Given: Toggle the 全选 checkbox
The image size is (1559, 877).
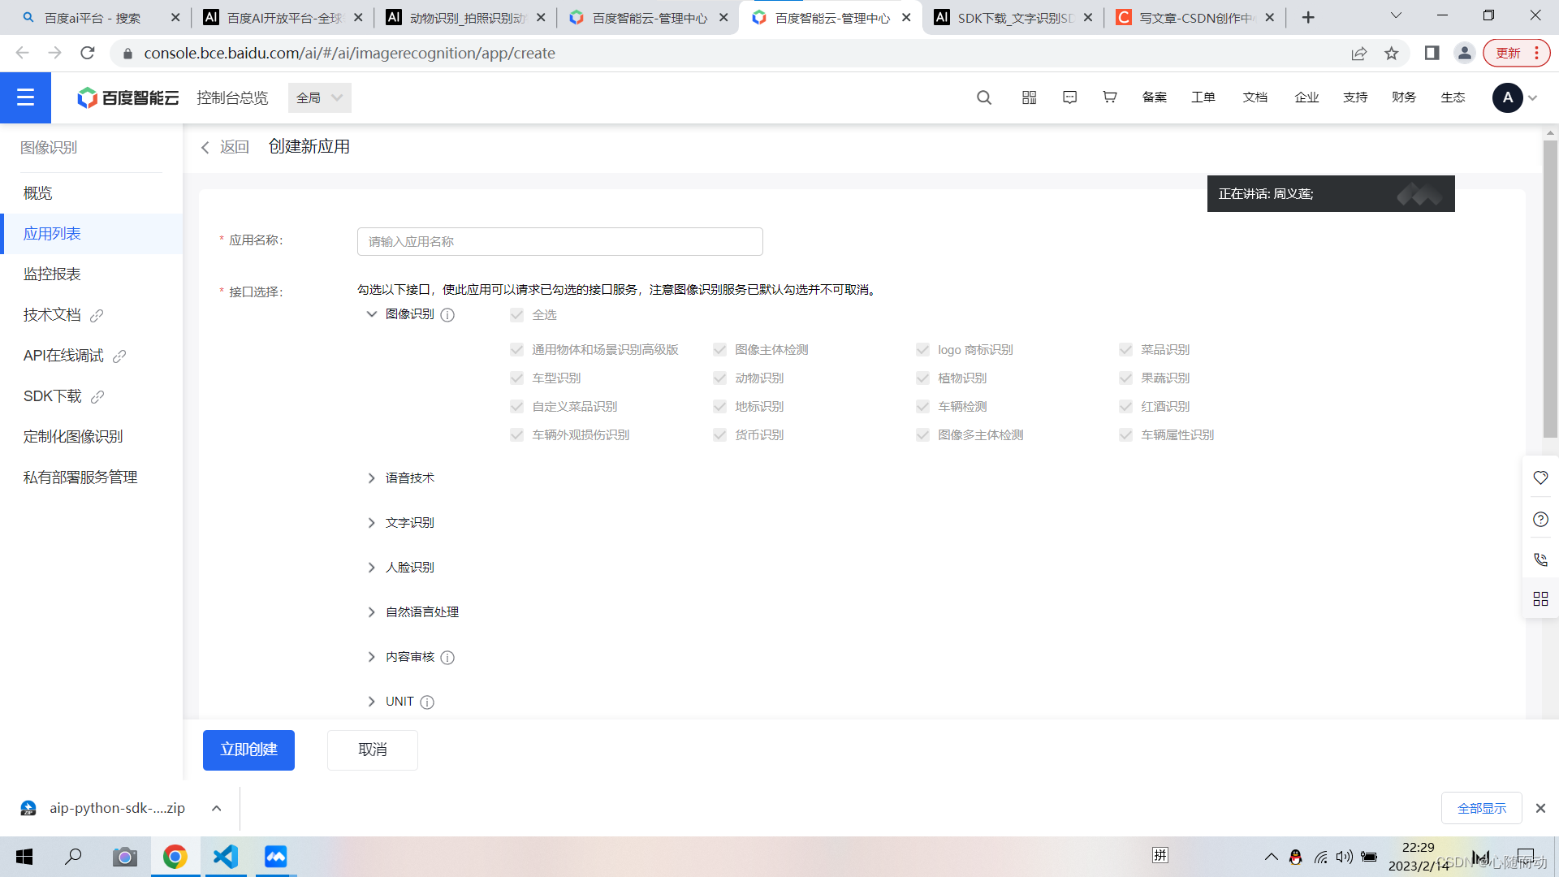Looking at the screenshot, I should click(516, 315).
